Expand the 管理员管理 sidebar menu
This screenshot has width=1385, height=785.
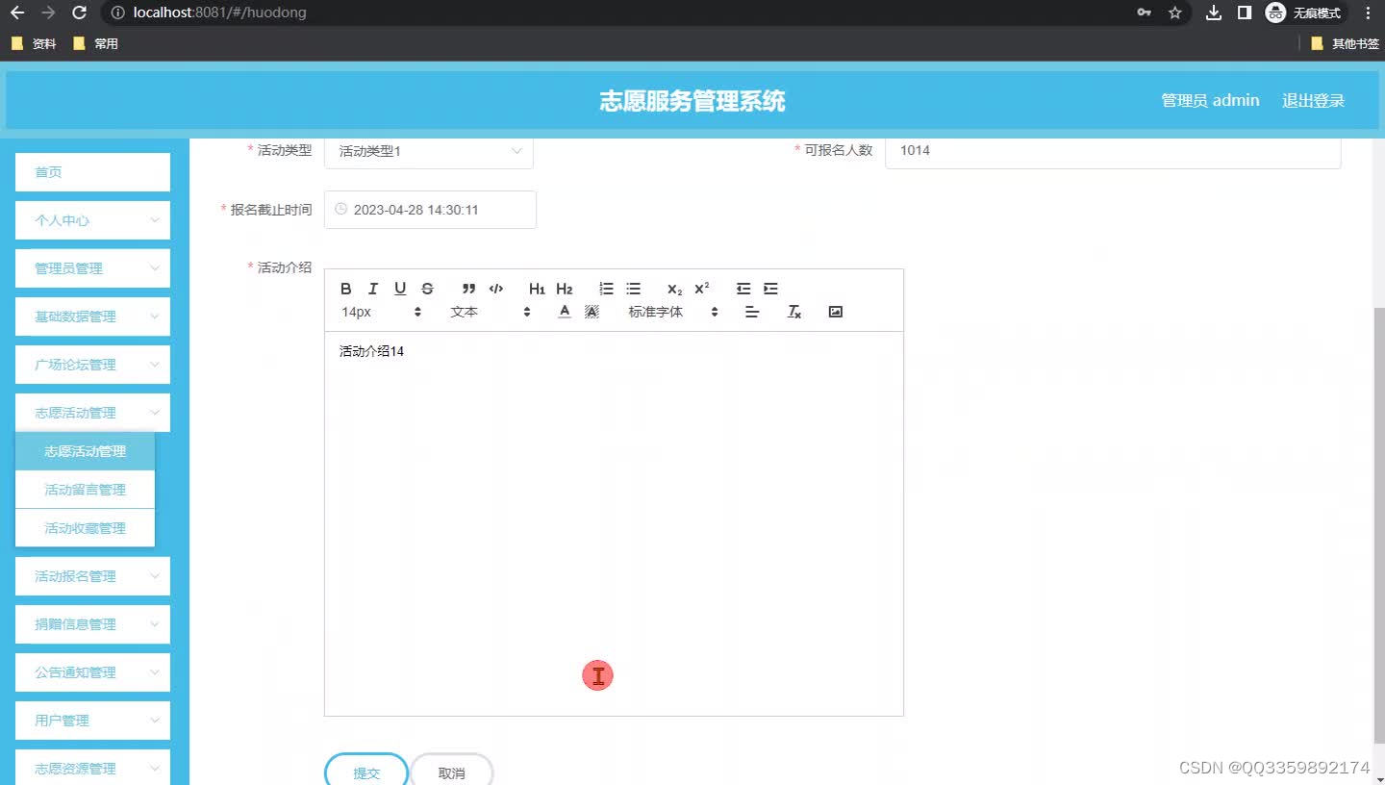[x=92, y=268]
